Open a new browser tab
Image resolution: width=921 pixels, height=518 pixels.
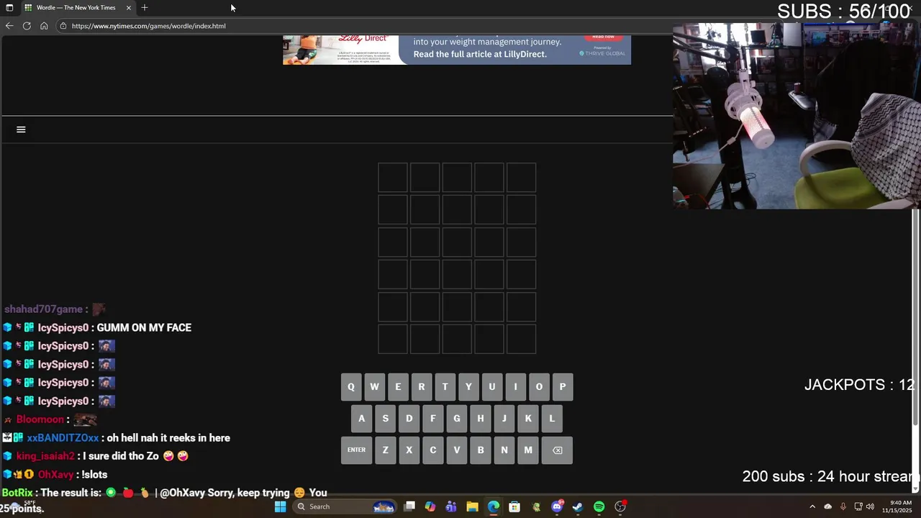coord(145,7)
